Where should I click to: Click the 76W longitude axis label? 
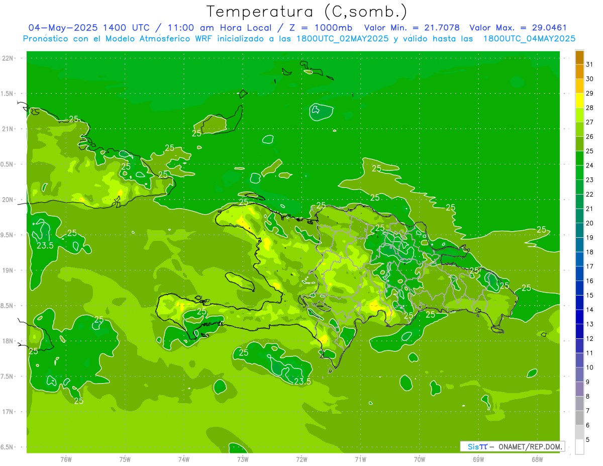[x=66, y=459]
